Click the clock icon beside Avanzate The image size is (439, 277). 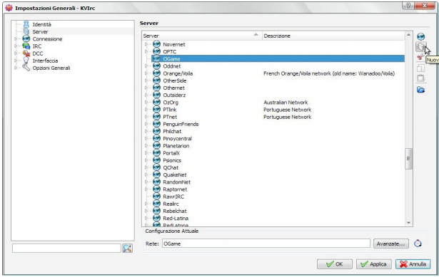[418, 244]
